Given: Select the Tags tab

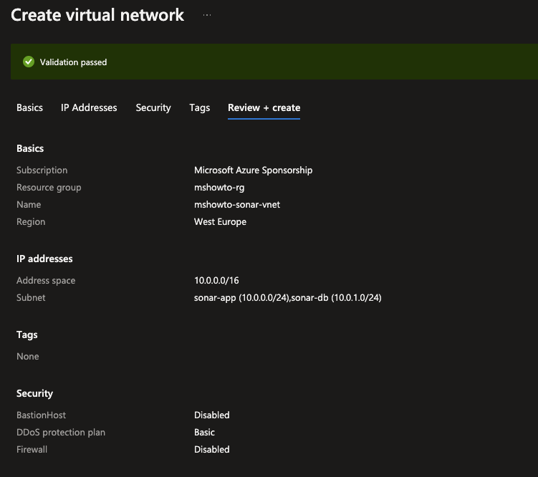Looking at the screenshot, I should (x=200, y=107).
